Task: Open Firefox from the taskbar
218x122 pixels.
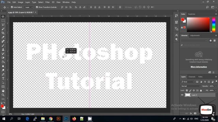Action: [74, 119]
